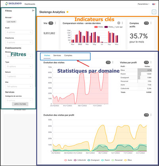The height and width of the screenshot is (166, 159).
Task: Open kebab menu of Evolution des visites par profil
Action: [151, 115]
